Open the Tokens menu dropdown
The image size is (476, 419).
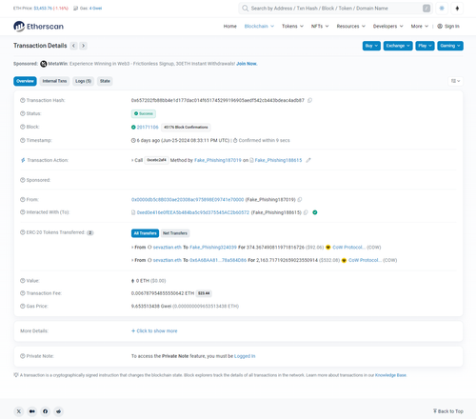[292, 27]
